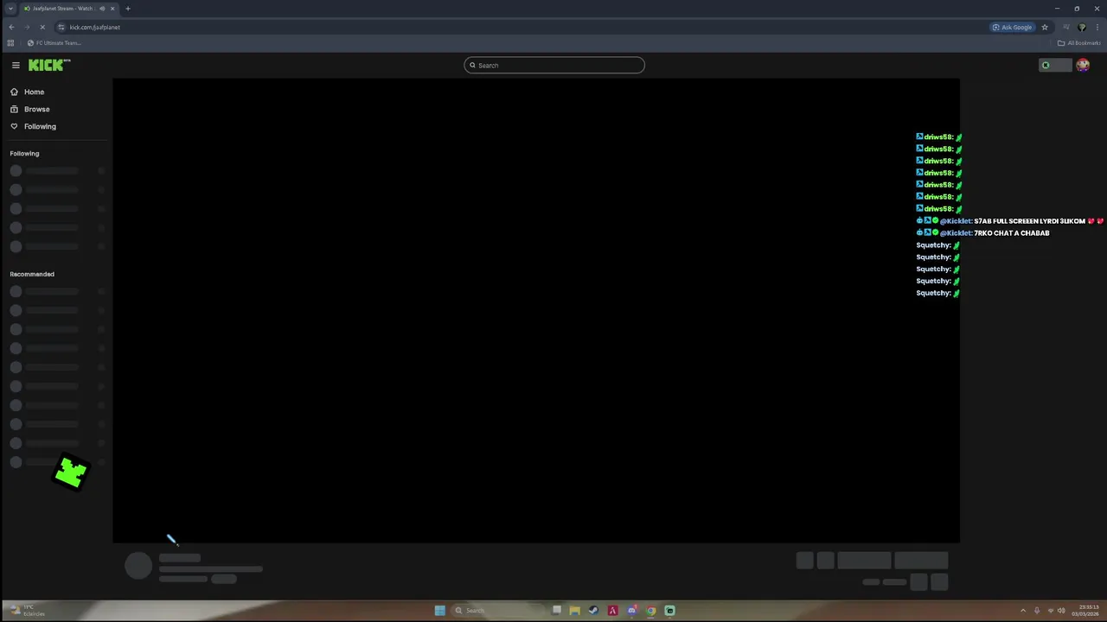This screenshot has height=622, width=1107.
Task: Switch to the Jaafplanet Stream tab
Action: tap(69, 9)
